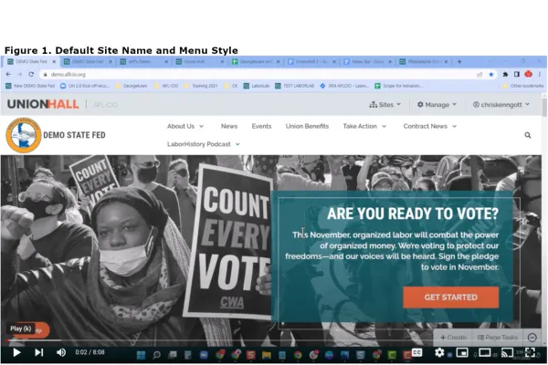Screen dimensions: 548x365
Task: Open the Union Benefits menu item
Action: [306, 126]
